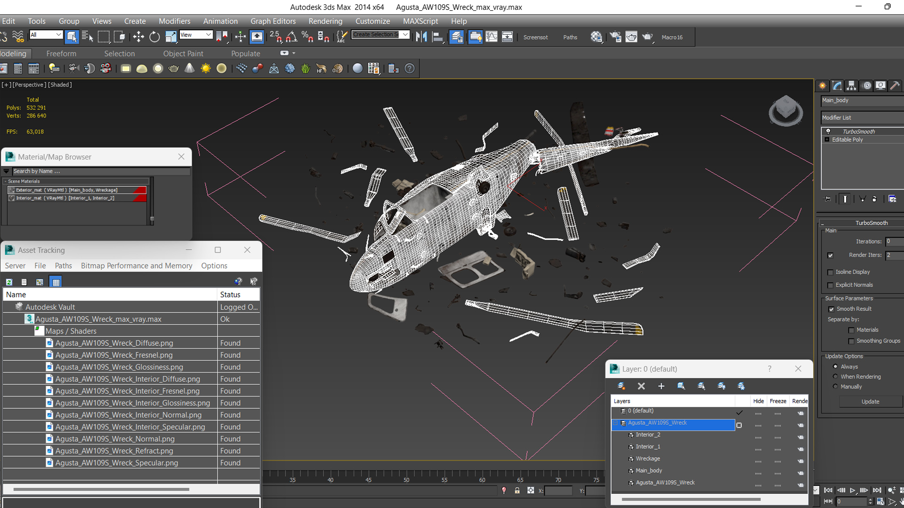The width and height of the screenshot is (904, 508).
Task: Open the MAXScript menu
Action: pos(420,21)
